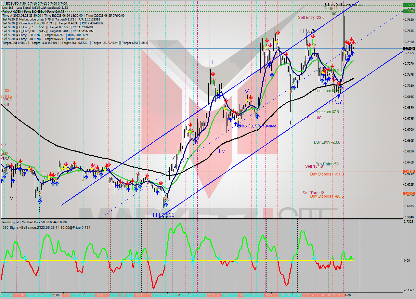Select the orange 0.6142 price level tag
The width and height of the screenshot is (416, 299).
pyautogui.click(x=409, y=193)
